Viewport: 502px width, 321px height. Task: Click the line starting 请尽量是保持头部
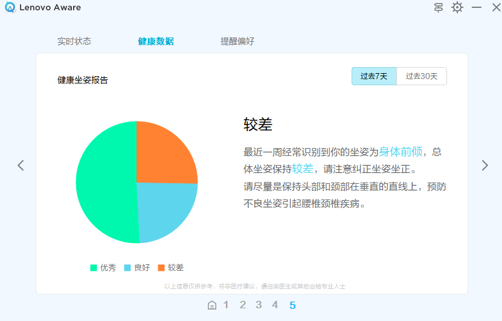[x=345, y=186]
